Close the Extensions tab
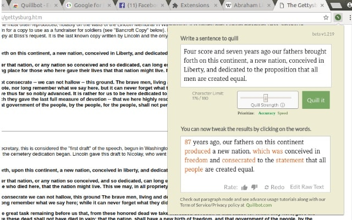The height and width of the screenshot is (220, 352). coord(216,5)
